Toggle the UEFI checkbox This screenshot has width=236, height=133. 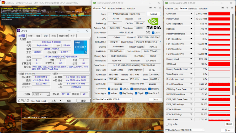click(153, 33)
